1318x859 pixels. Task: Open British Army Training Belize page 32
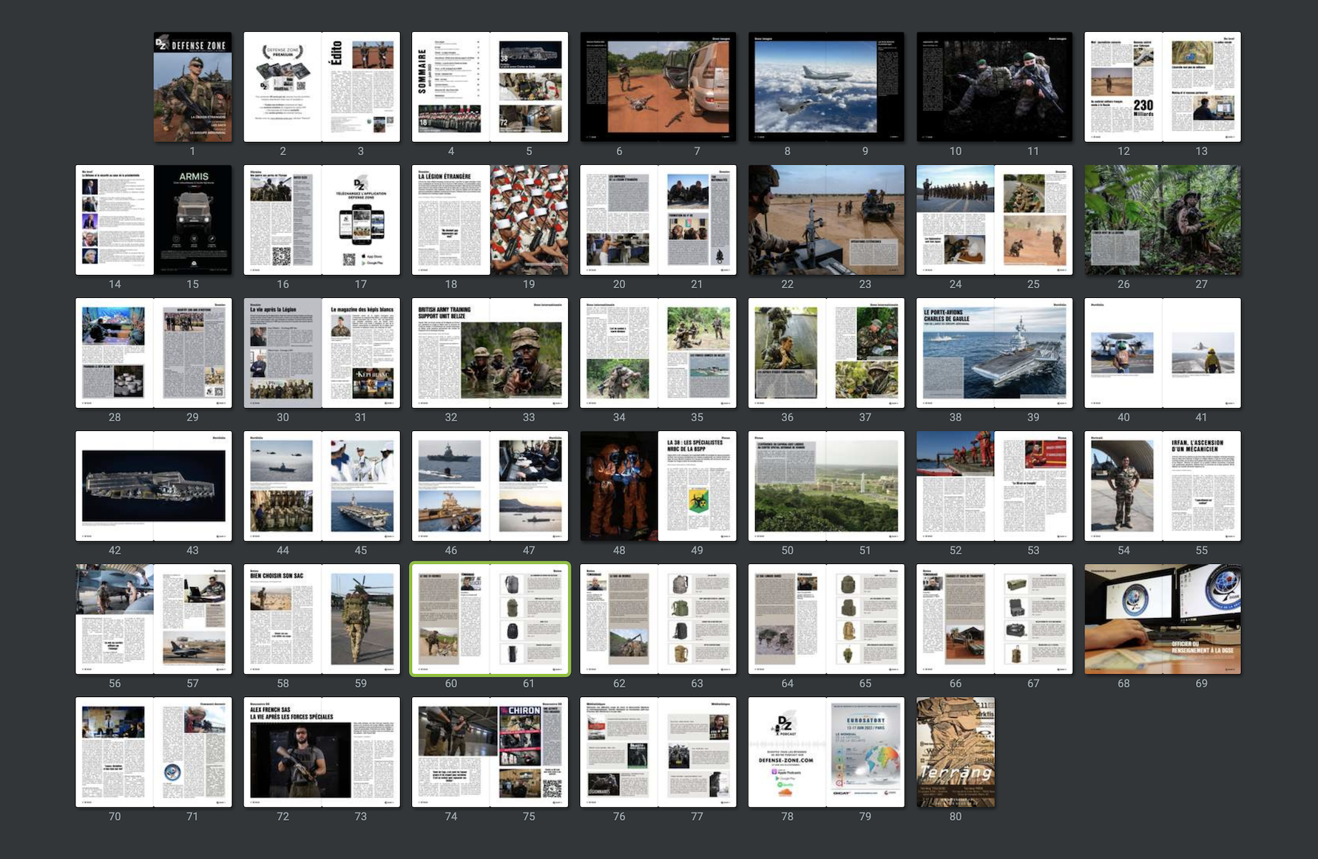pyautogui.click(x=450, y=353)
